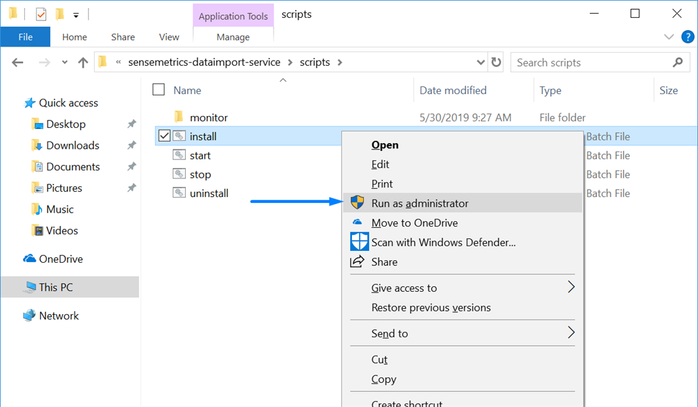Expand the address bar history dropdown

pyautogui.click(x=481, y=63)
